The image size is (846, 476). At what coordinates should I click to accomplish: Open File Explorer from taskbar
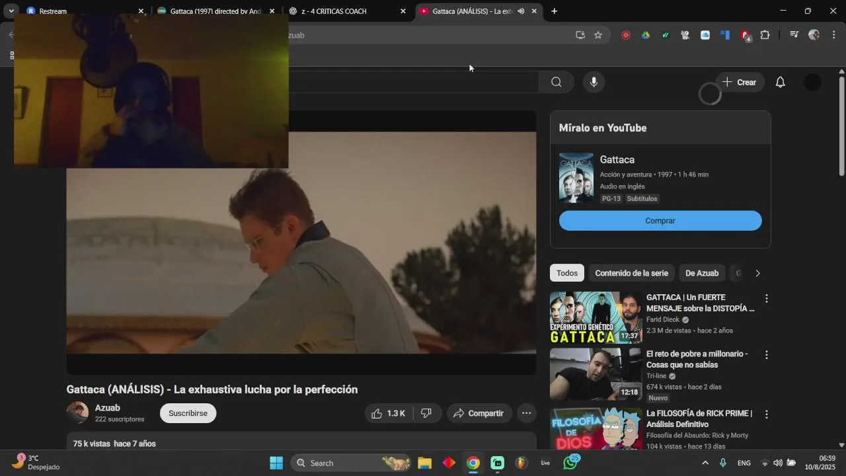(x=424, y=463)
